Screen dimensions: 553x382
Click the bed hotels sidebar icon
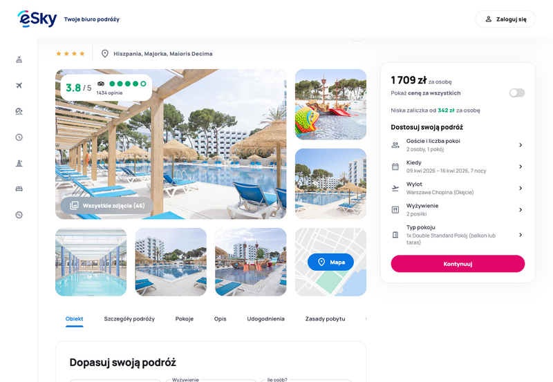coord(19,189)
